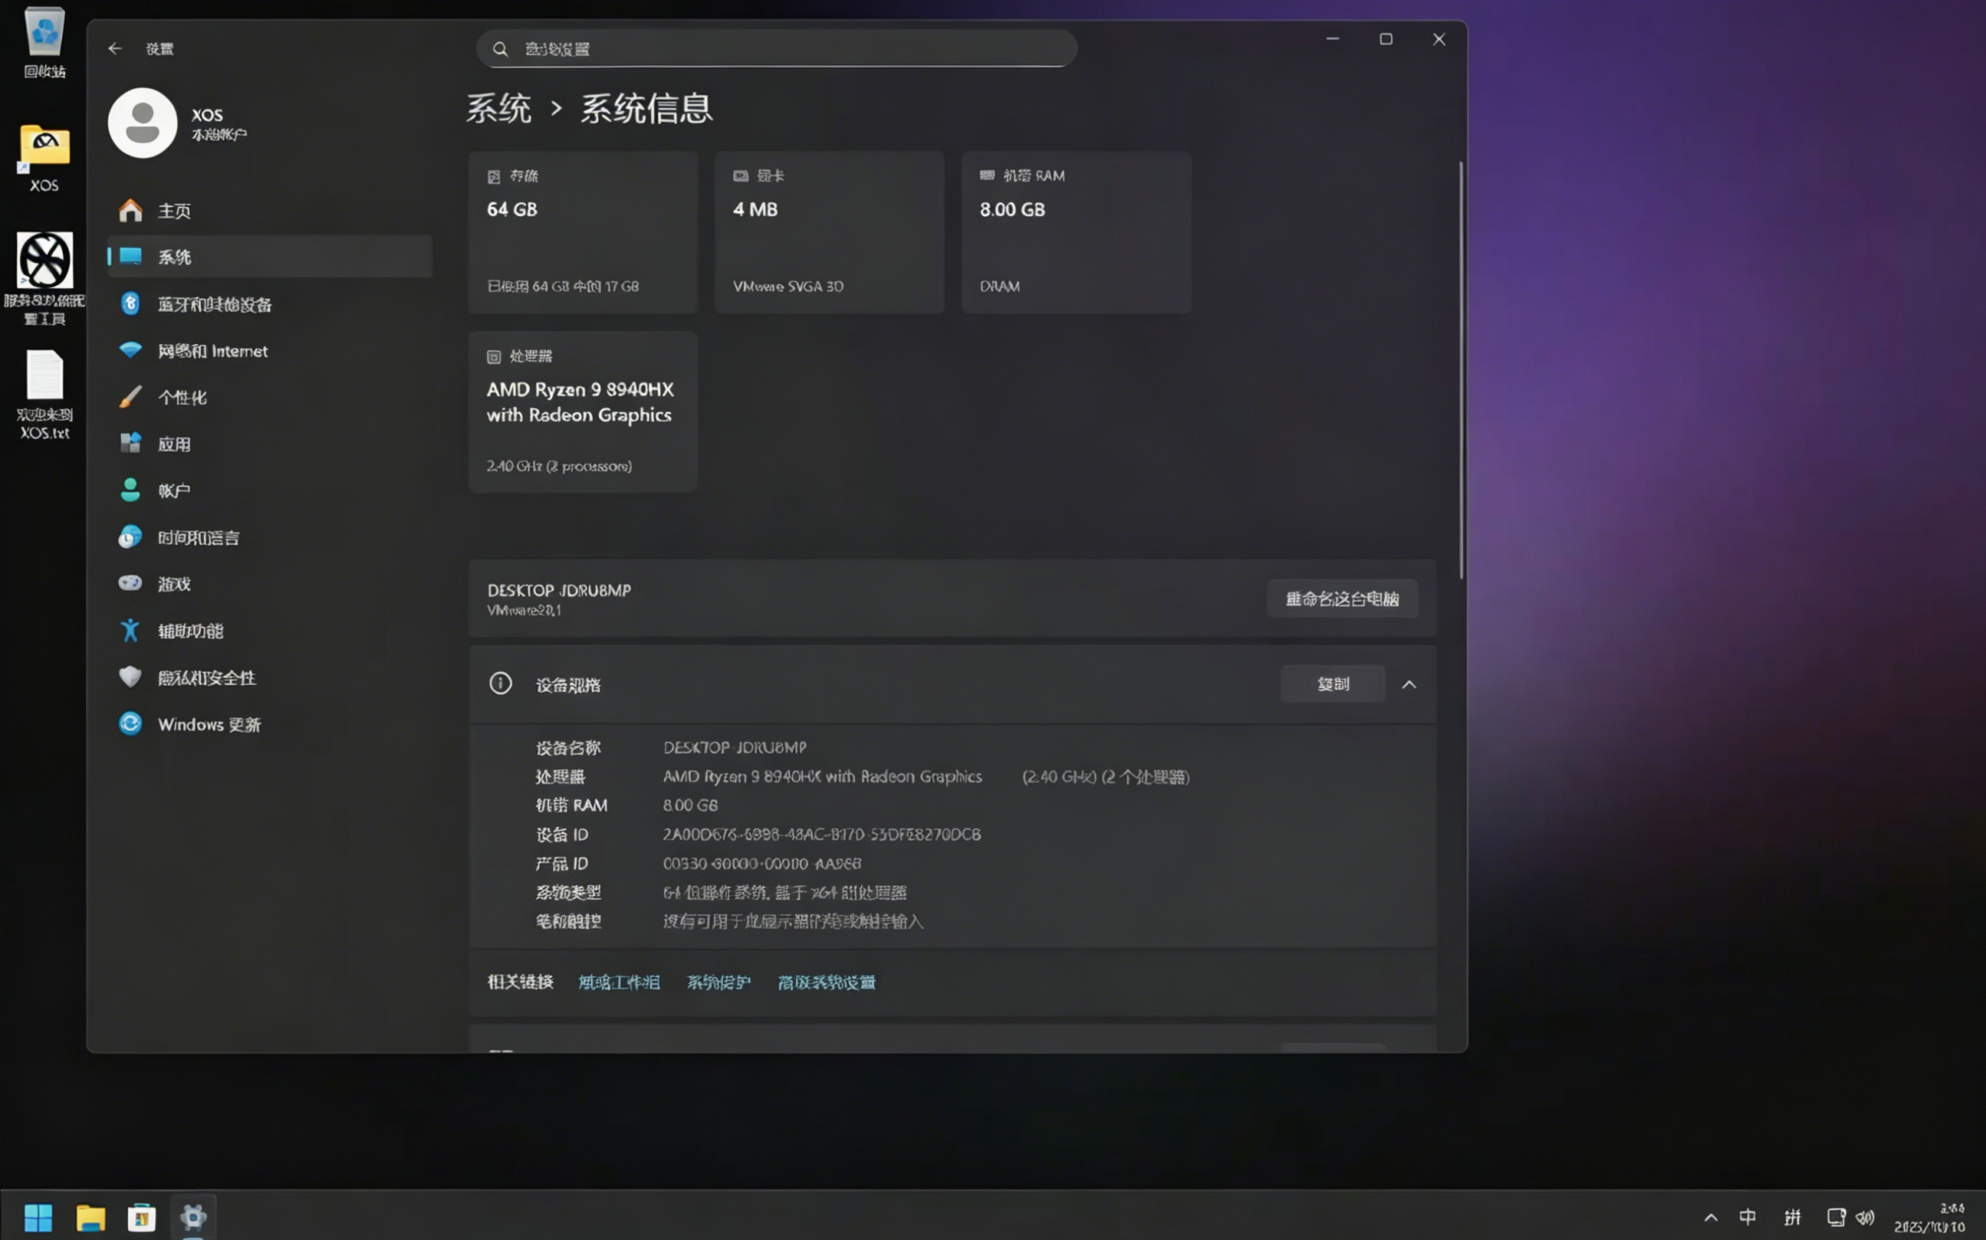Open the 64 GB storage card
Screen dimensions: 1986x1240
point(584,232)
